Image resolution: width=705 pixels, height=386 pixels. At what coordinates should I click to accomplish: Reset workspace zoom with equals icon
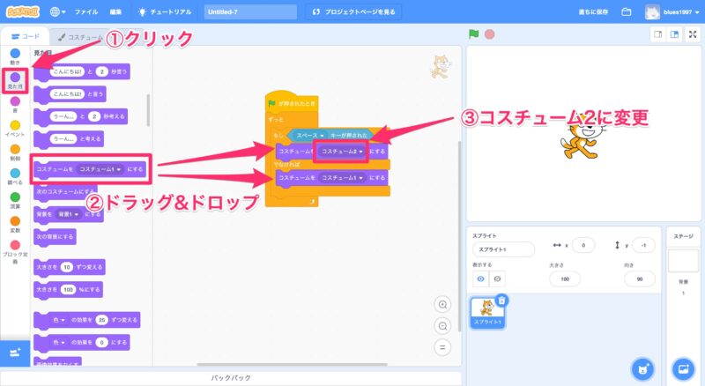point(443,346)
